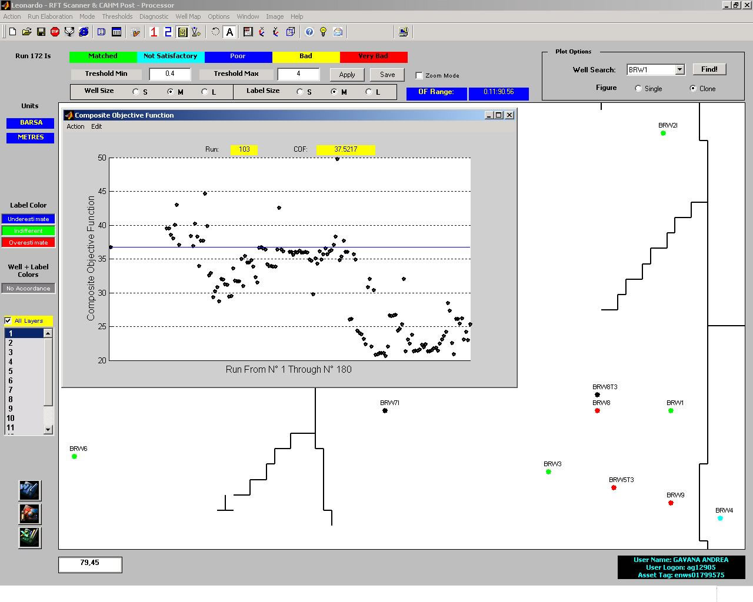Click the Find! button
This screenshot has width=753, height=602.
pos(709,69)
